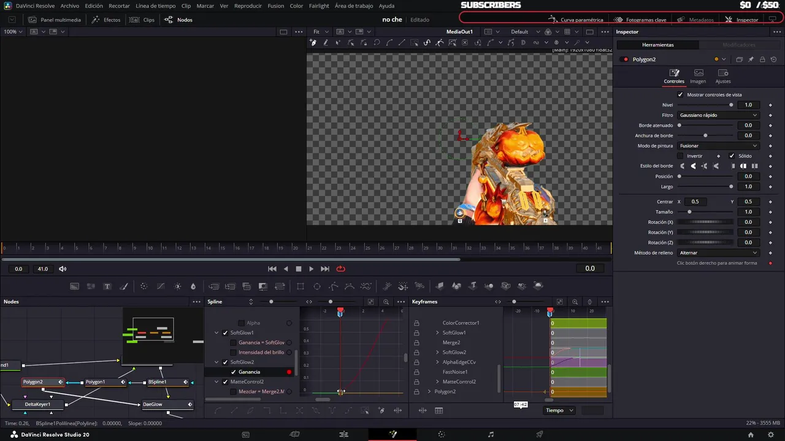Expand AlphaEdgeCCv in Keyframes list
The width and height of the screenshot is (785, 441).
pyautogui.click(x=437, y=362)
